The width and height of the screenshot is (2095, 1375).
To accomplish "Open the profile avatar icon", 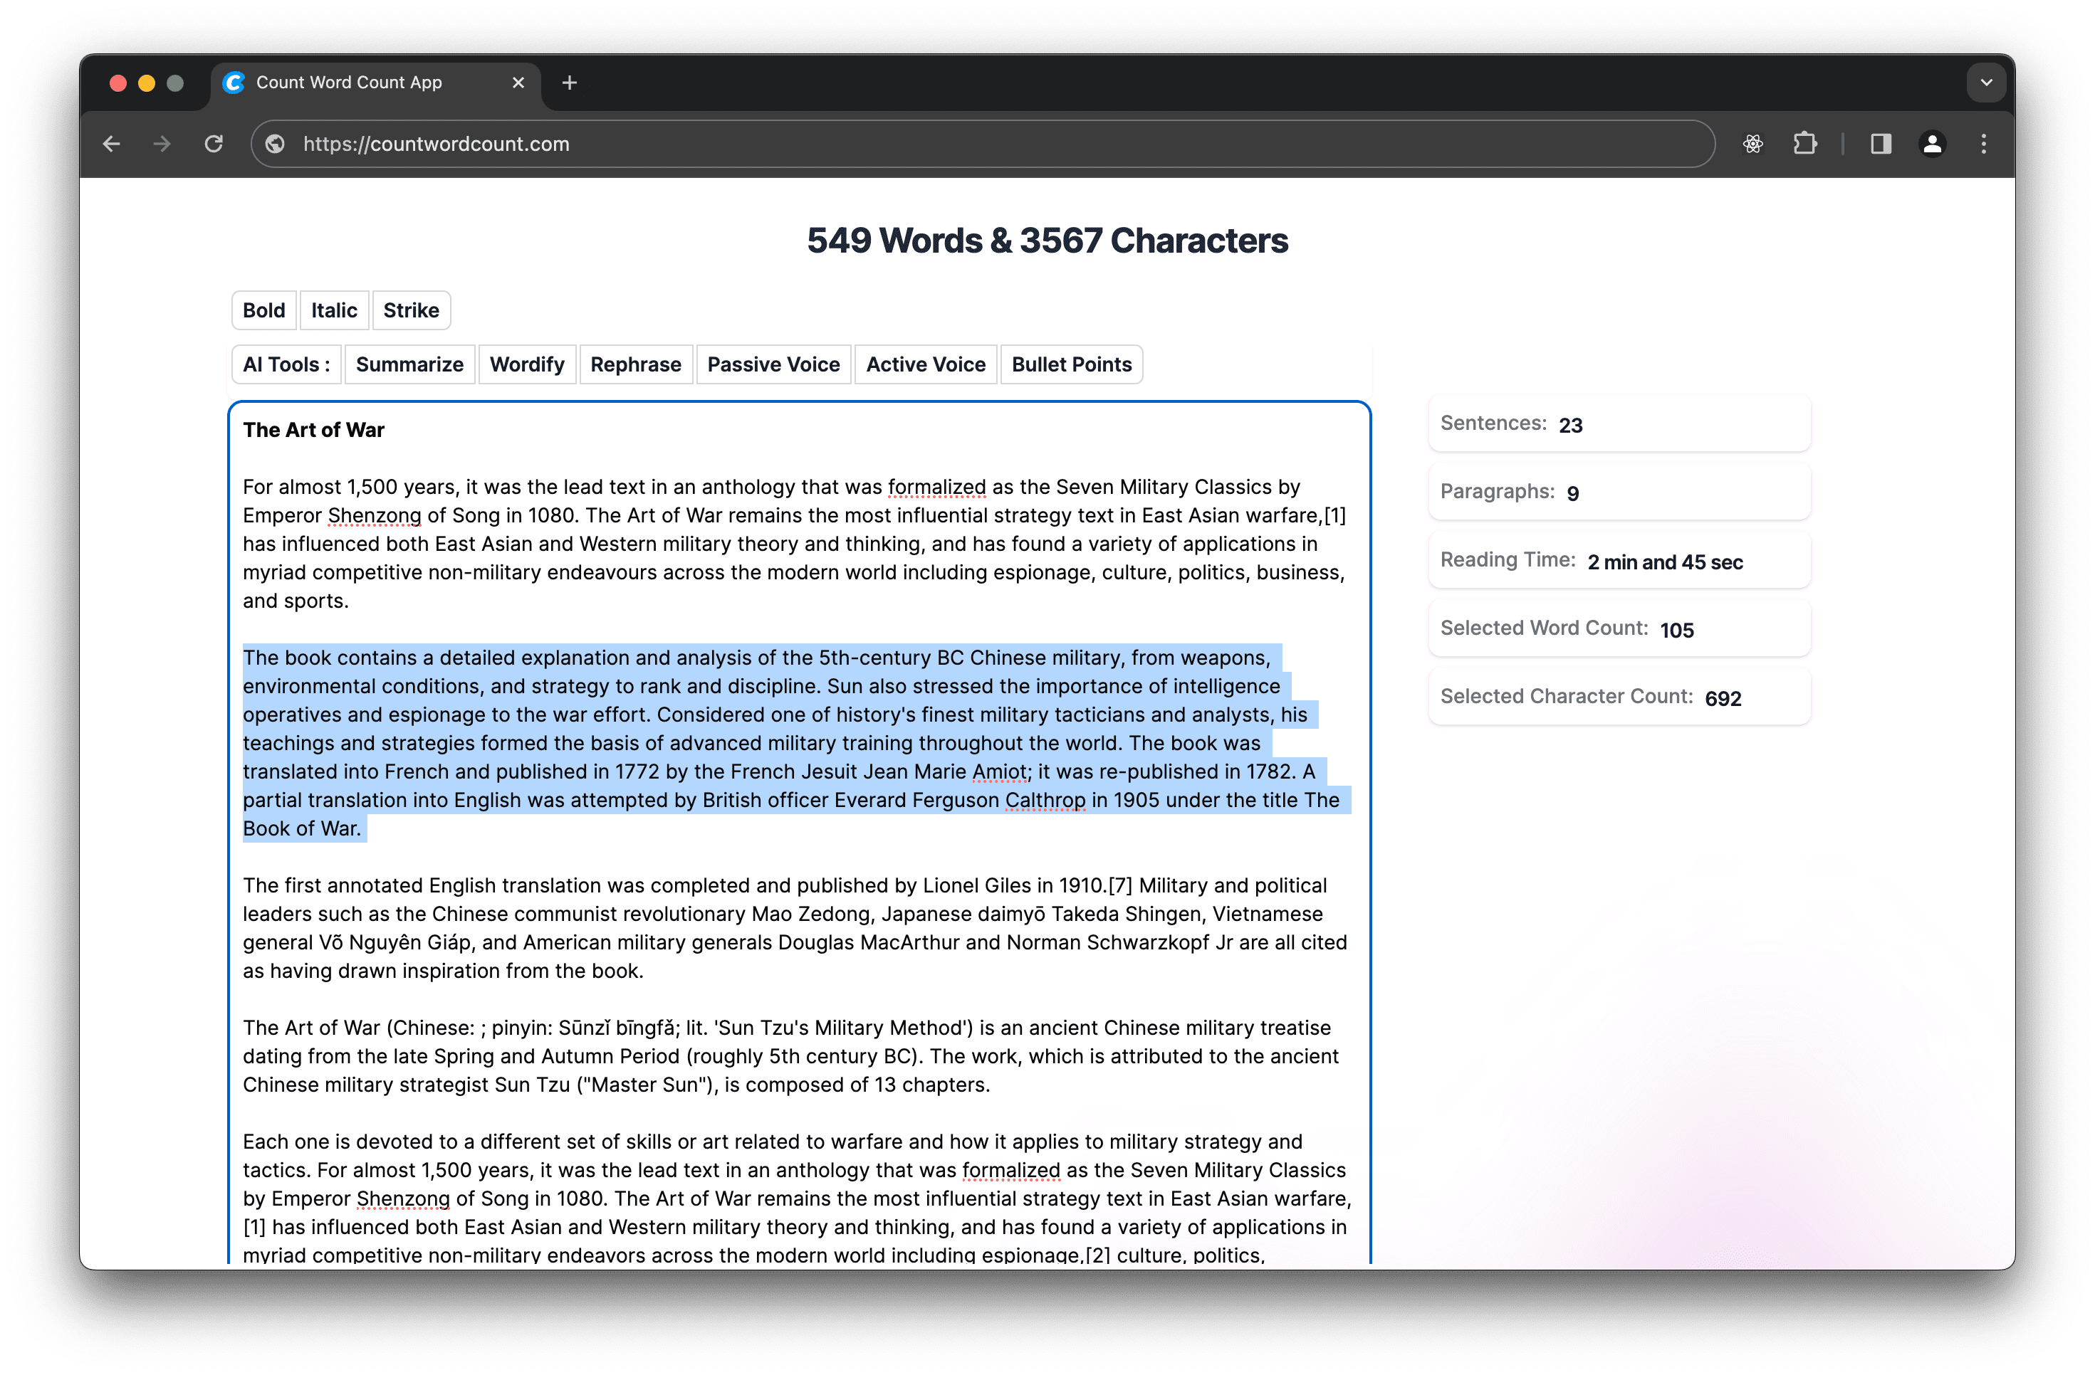I will [x=1932, y=143].
